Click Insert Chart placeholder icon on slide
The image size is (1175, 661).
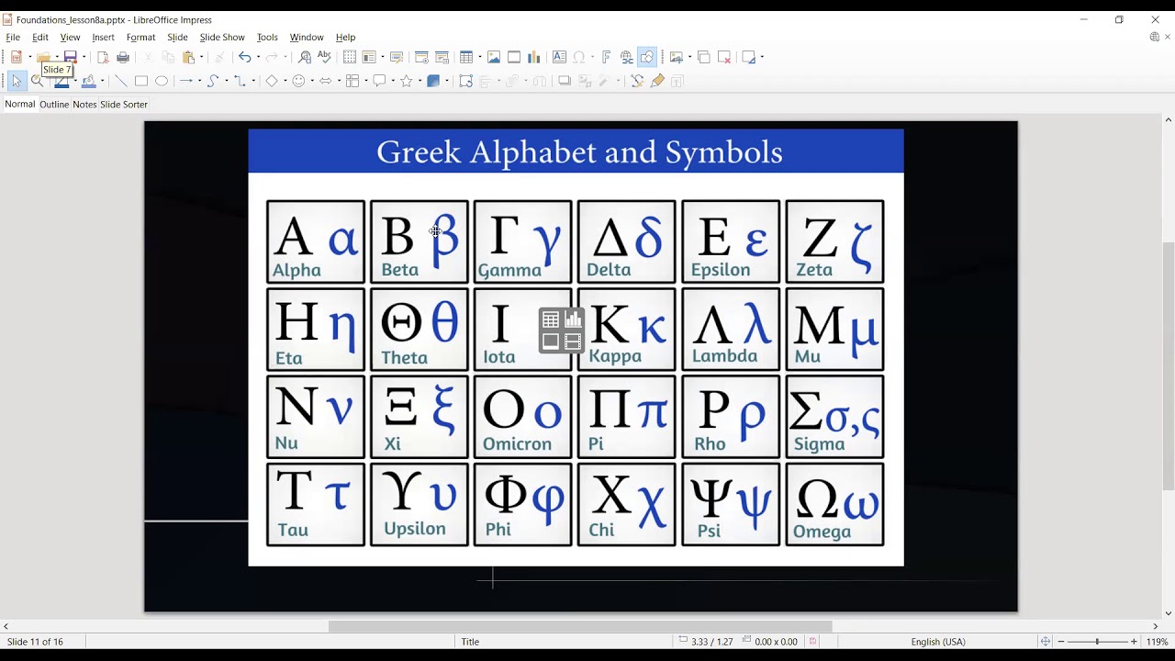574,320
